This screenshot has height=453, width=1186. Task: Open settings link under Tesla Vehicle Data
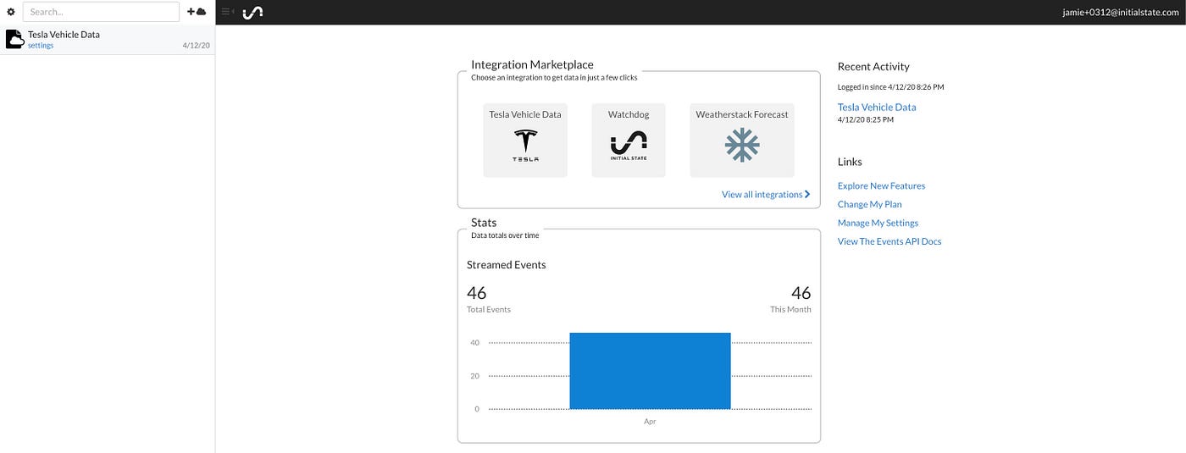[x=41, y=46]
